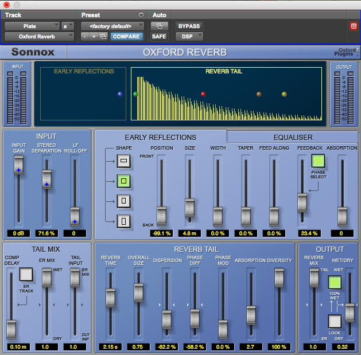Click the Stereo Separation slider handle
This screenshot has width=361, height=355.
(46, 180)
